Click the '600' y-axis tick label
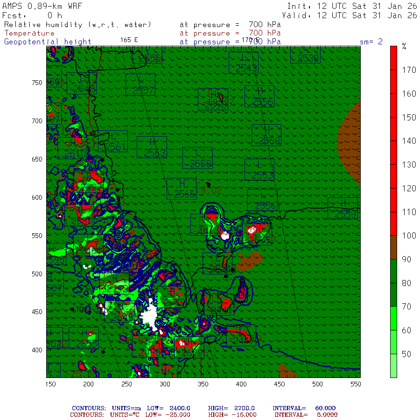420x420 pixels. [x=37, y=198]
